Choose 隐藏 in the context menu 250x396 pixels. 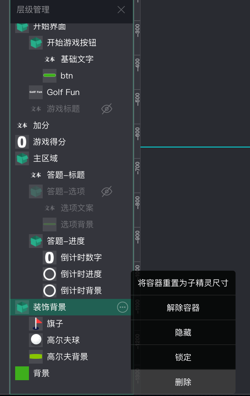coord(183,333)
